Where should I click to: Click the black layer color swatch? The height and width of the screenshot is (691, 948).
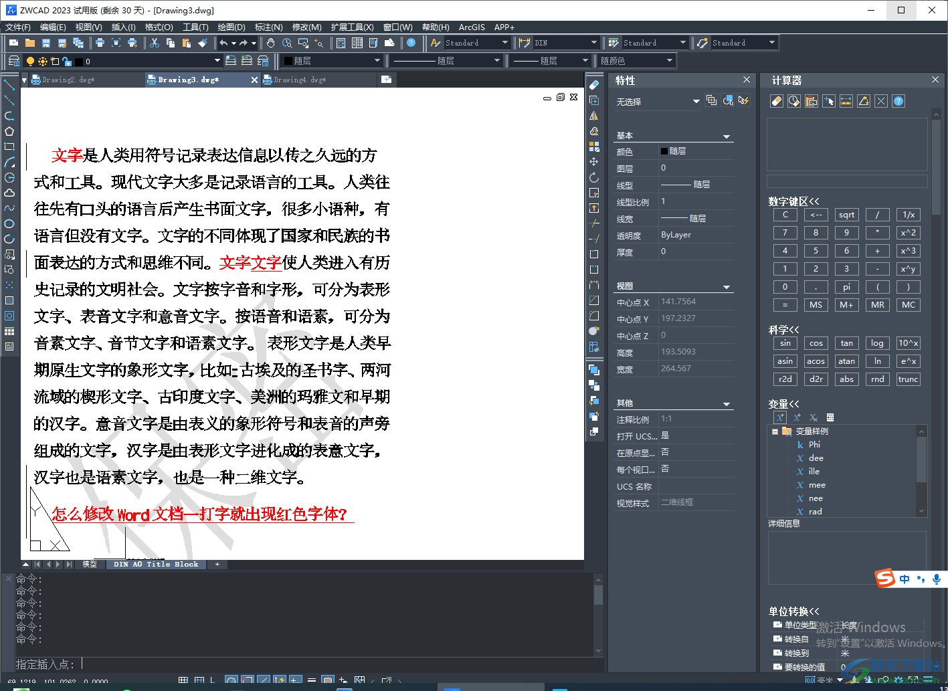click(x=79, y=62)
